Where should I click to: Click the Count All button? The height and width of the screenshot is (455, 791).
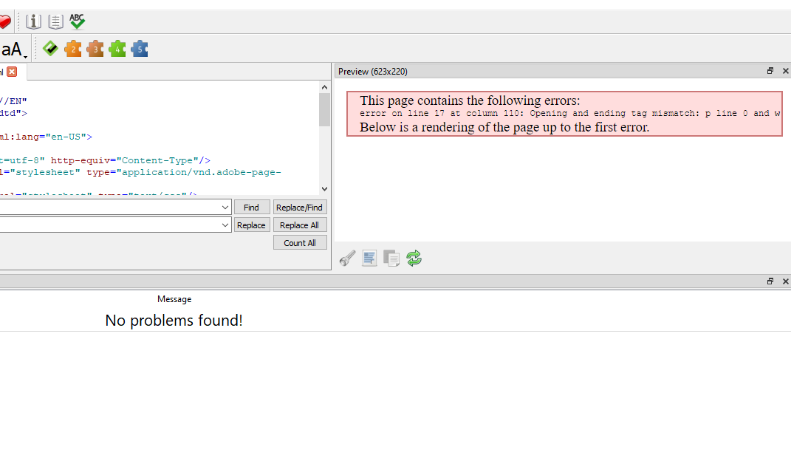click(x=300, y=242)
